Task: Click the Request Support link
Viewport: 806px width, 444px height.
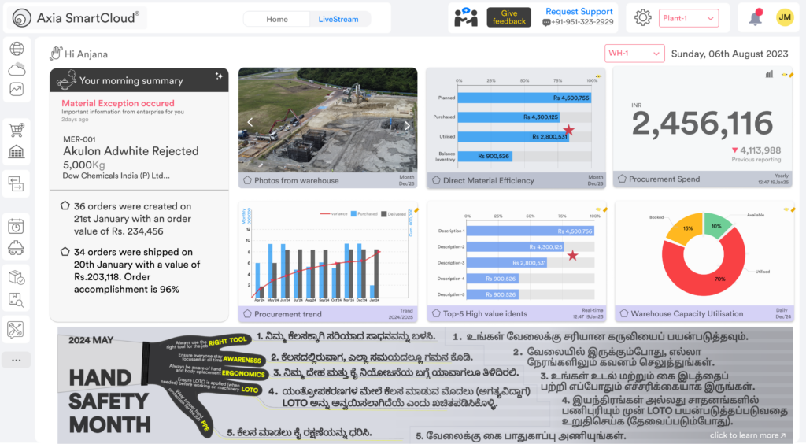Action: (x=579, y=12)
